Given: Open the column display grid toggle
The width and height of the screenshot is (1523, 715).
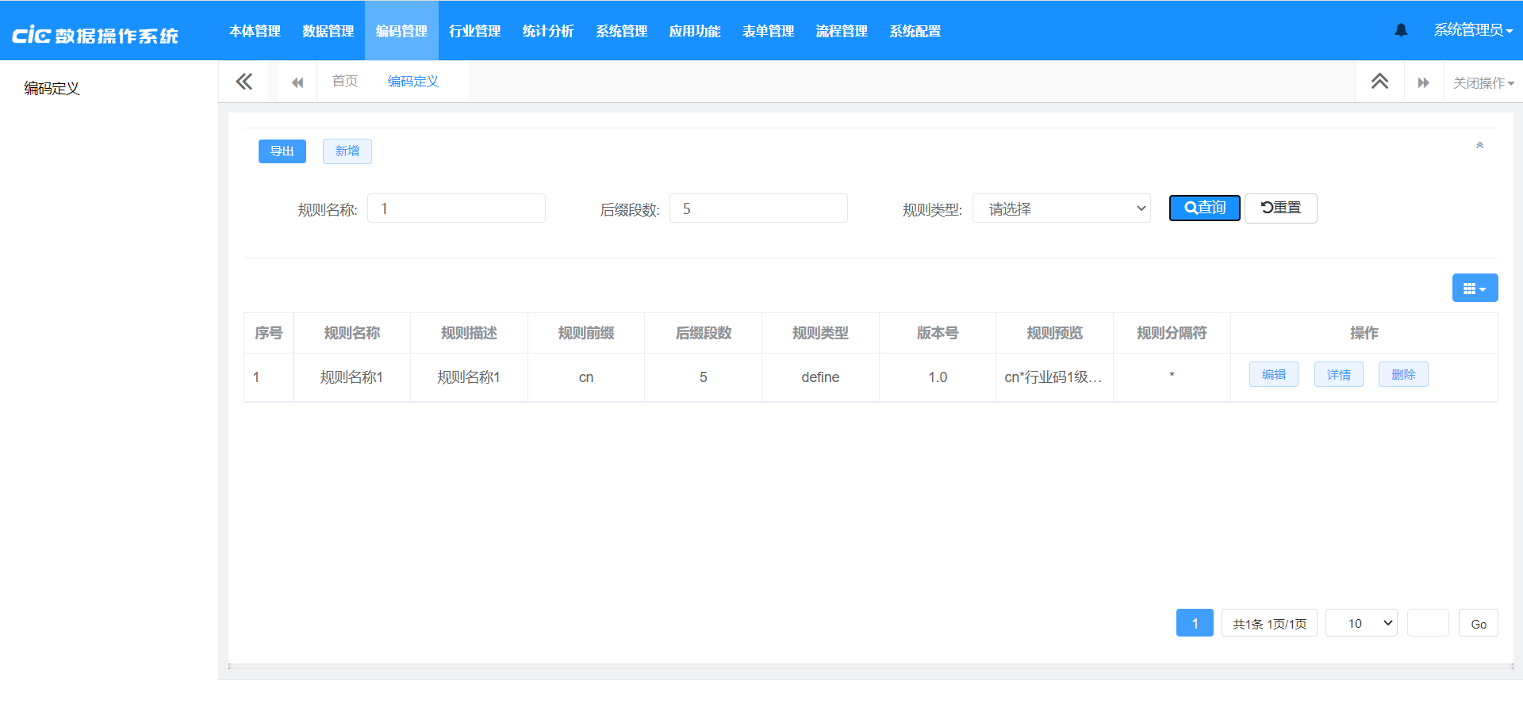Looking at the screenshot, I should pyautogui.click(x=1474, y=289).
